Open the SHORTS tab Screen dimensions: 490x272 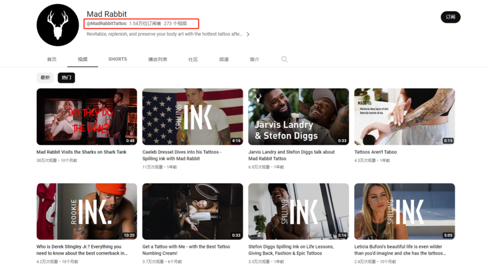click(x=118, y=59)
